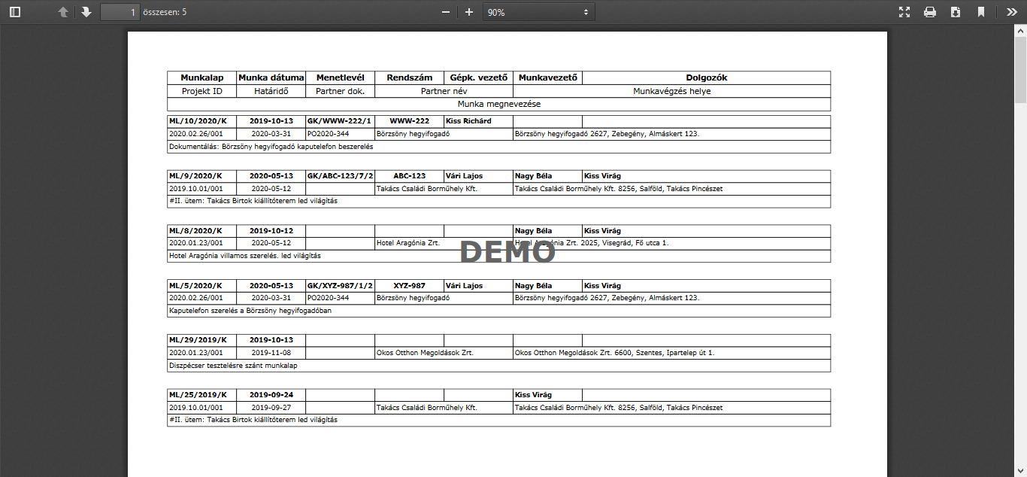Click the DEMO watermark text

coord(507,253)
